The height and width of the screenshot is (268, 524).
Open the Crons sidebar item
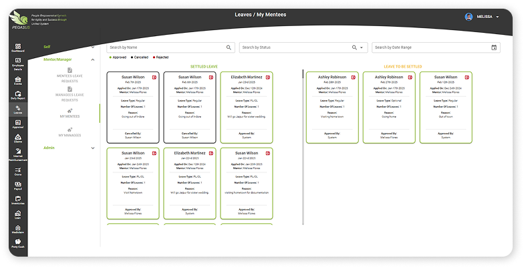pyautogui.click(x=18, y=171)
